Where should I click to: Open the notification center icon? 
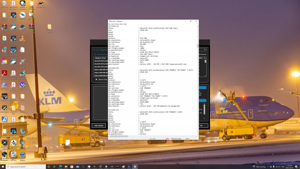pos(296,167)
